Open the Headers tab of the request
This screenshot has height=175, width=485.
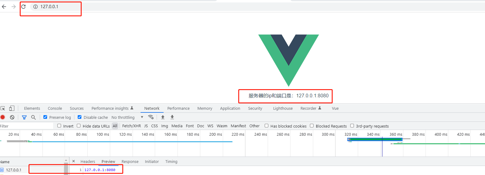coord(88,162)
